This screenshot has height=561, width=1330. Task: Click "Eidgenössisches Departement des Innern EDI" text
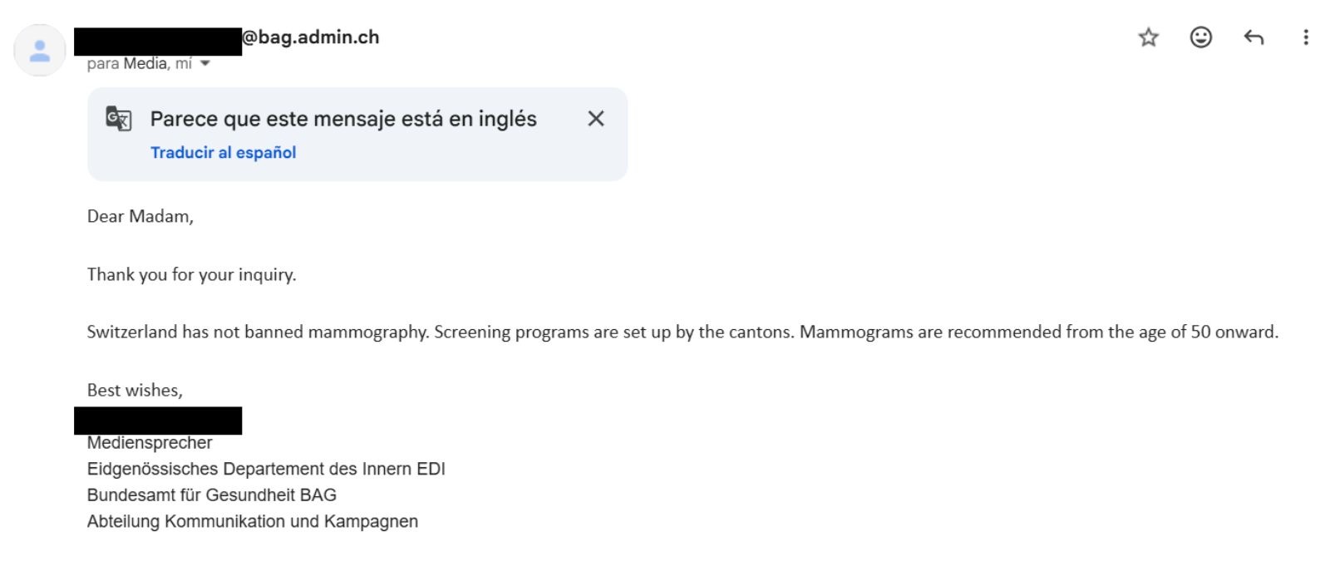266,469
